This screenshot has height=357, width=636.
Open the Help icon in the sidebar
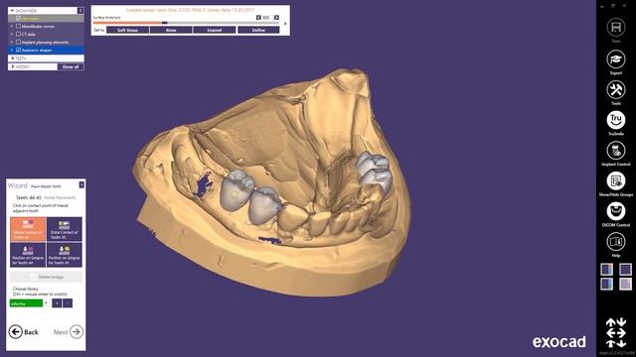coord(616,242)
